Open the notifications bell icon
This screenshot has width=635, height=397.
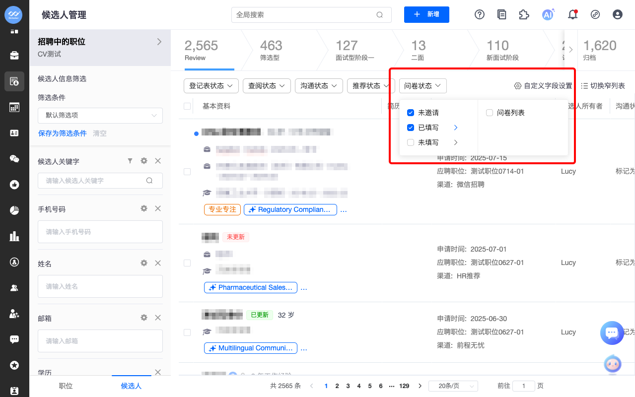coord(572,14)
